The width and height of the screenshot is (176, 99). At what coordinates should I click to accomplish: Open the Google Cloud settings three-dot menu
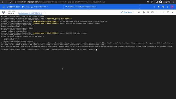click(167, 7)
